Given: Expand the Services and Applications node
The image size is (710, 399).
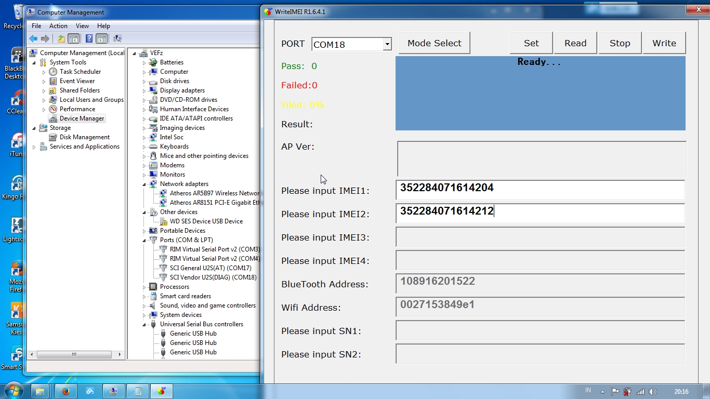Looking at the screenshot, I should pos(34,147).
